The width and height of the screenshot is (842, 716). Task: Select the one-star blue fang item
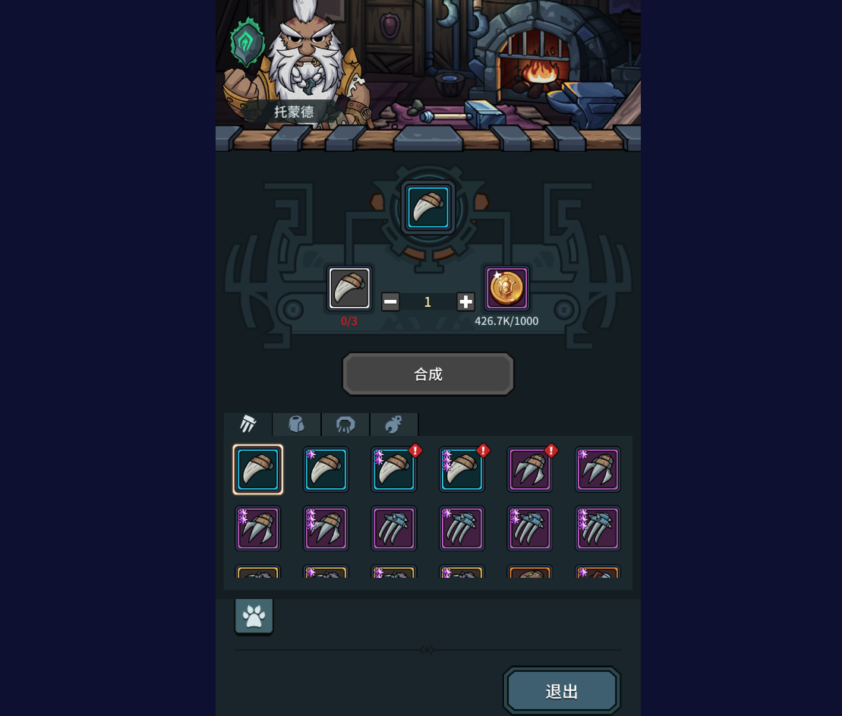coord(326,469)
